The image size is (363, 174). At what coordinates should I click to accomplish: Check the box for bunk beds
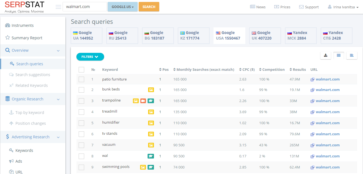(x=81, y=90)
